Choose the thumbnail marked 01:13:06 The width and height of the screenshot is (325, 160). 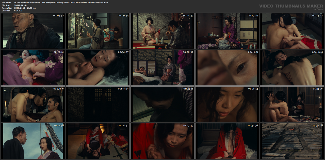click(292, 104)
